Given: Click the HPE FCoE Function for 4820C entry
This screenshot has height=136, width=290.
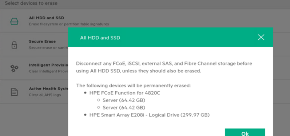Looking at the screenshot, I should coord(124,93).
